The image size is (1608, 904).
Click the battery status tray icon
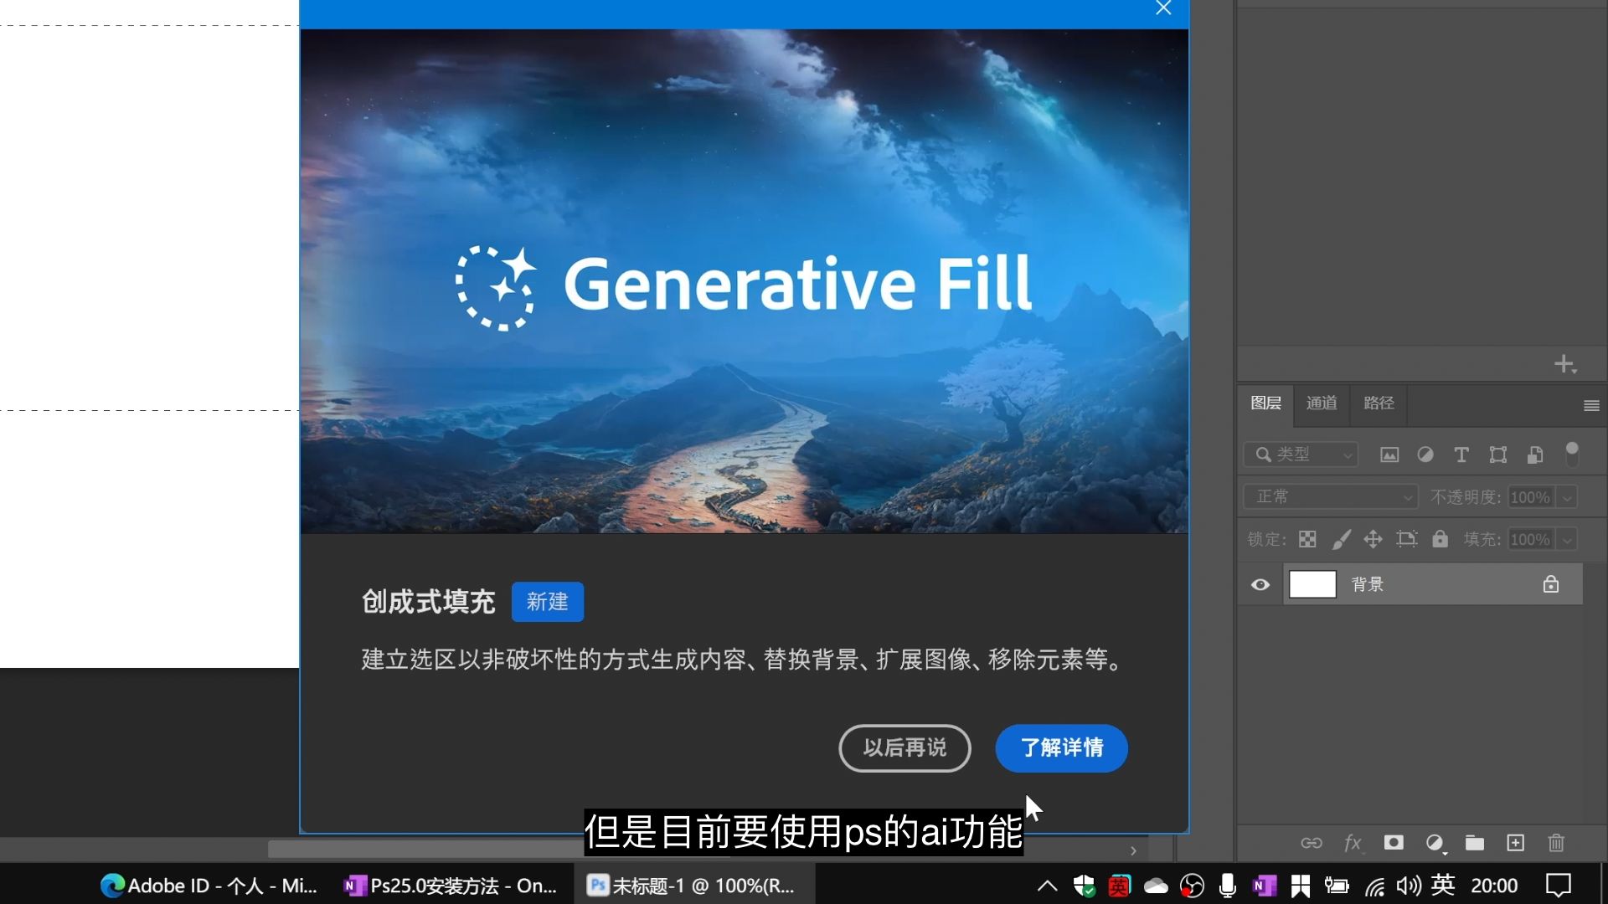[x=1337, y=886]
